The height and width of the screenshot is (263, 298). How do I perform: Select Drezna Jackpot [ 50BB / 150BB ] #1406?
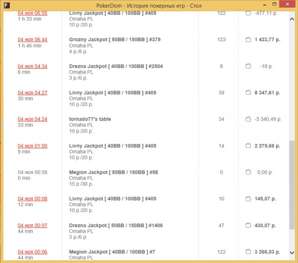(116, 226)
